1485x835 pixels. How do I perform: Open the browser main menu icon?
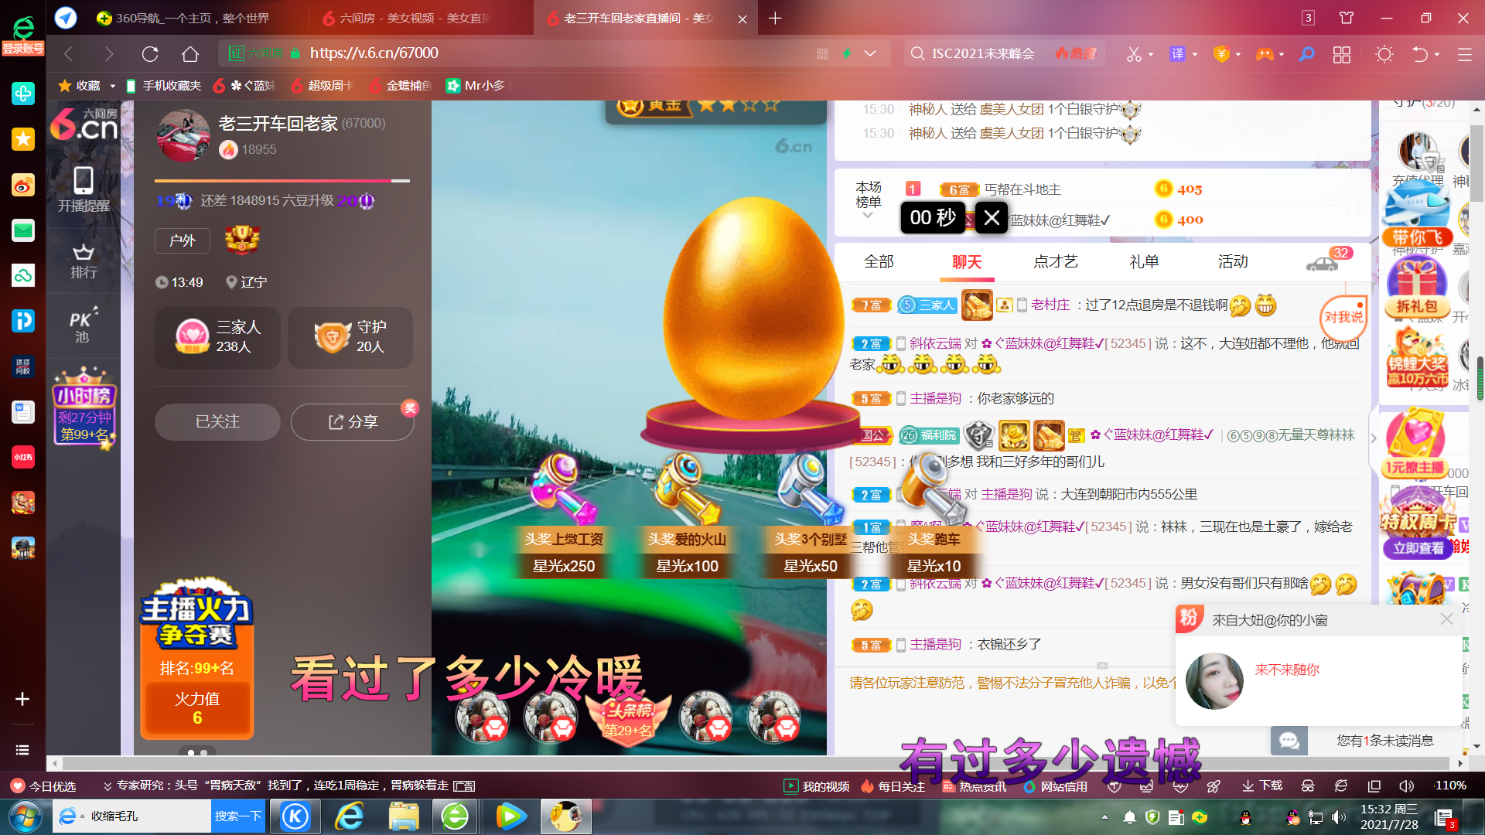[1465, 54]
